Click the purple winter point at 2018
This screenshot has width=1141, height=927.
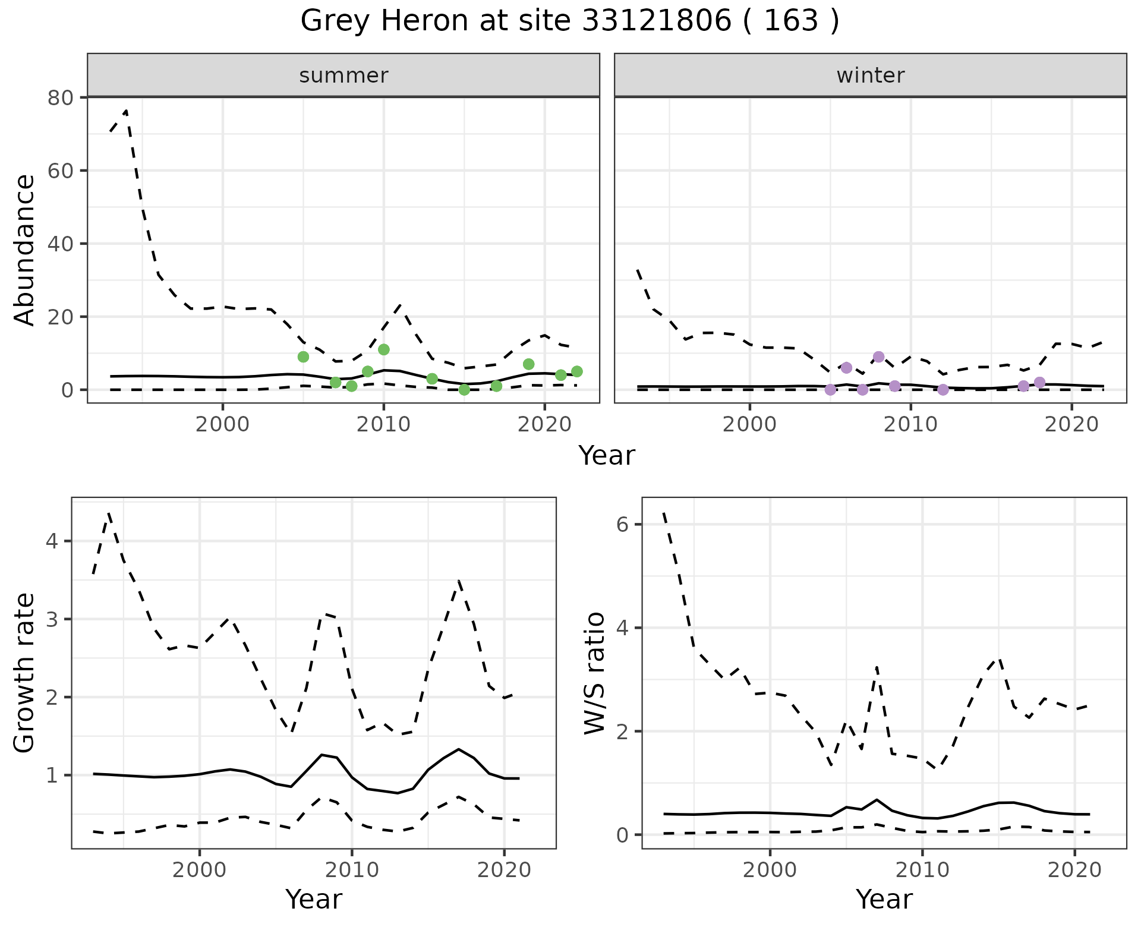(x=1039, y=382)
